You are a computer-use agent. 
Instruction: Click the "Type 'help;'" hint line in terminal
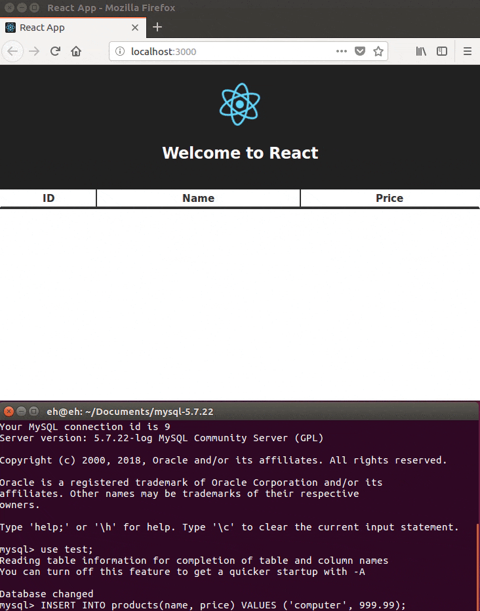pyautogui.click(x=230, y=527)
